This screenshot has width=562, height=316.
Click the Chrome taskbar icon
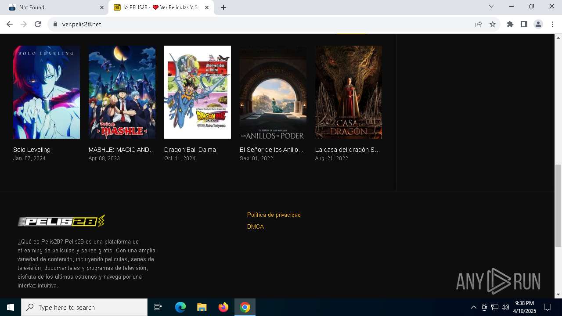tap(245, 307)
